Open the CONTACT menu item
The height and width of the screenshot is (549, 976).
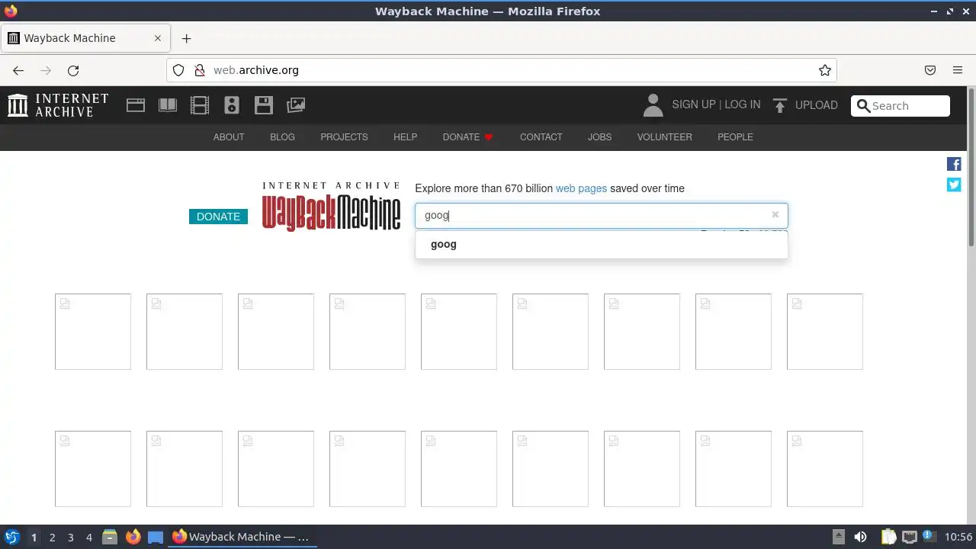pos(541,137)
